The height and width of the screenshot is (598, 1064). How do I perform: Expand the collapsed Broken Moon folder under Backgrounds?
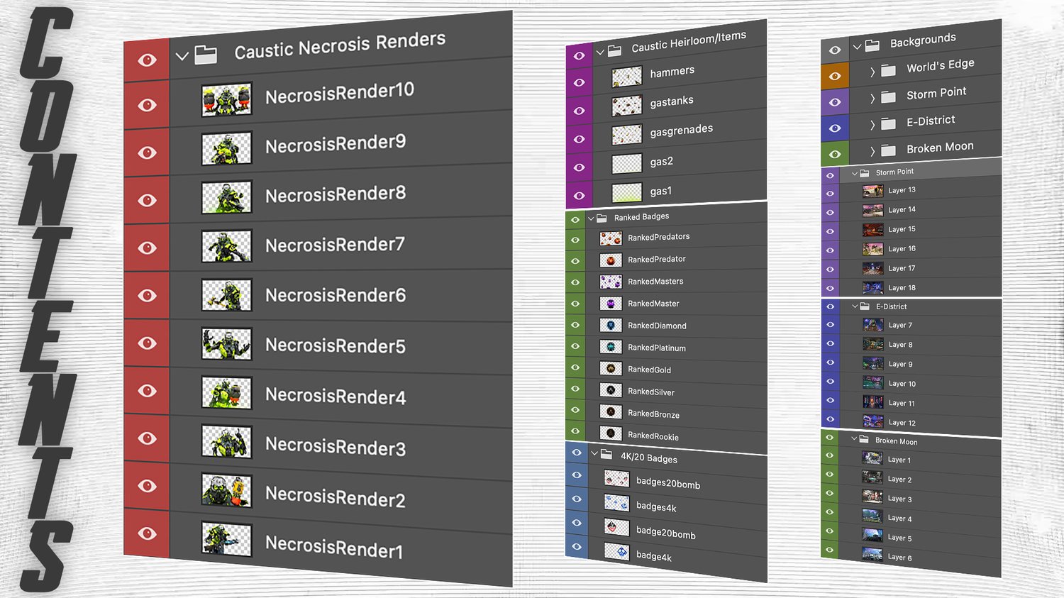[x=872, y=151]
